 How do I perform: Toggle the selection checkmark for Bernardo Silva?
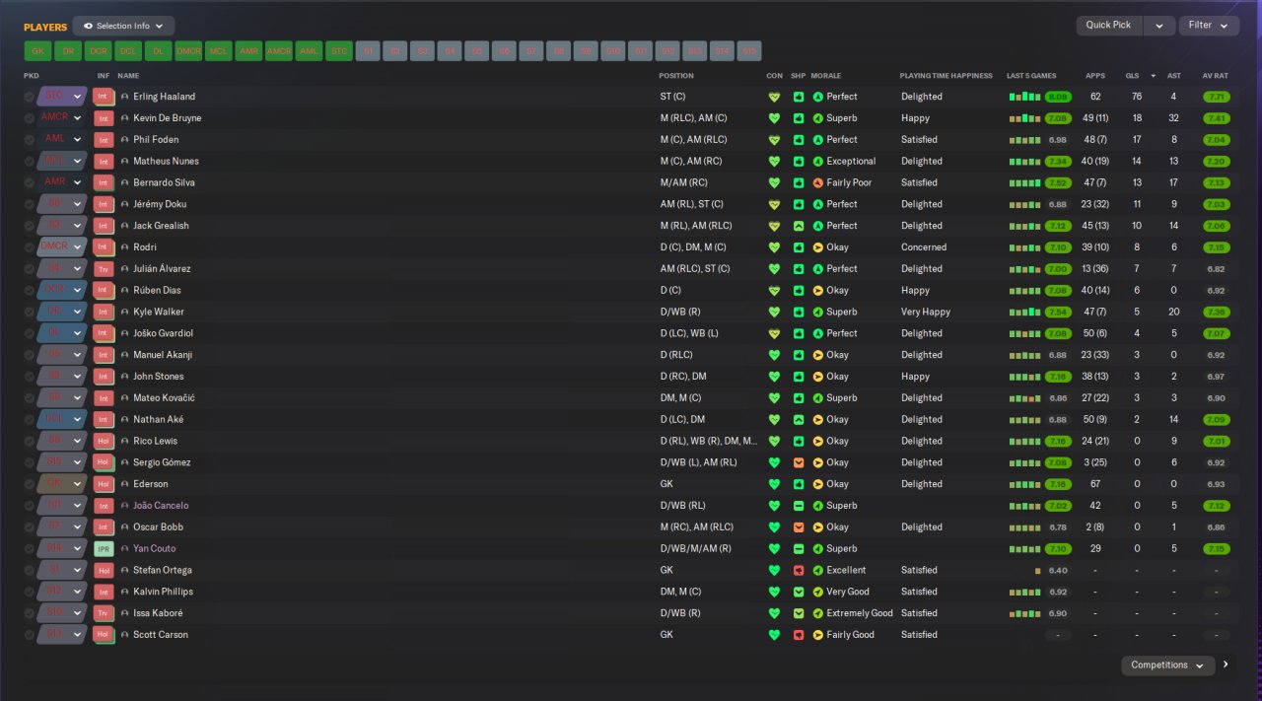pos(30,183)
